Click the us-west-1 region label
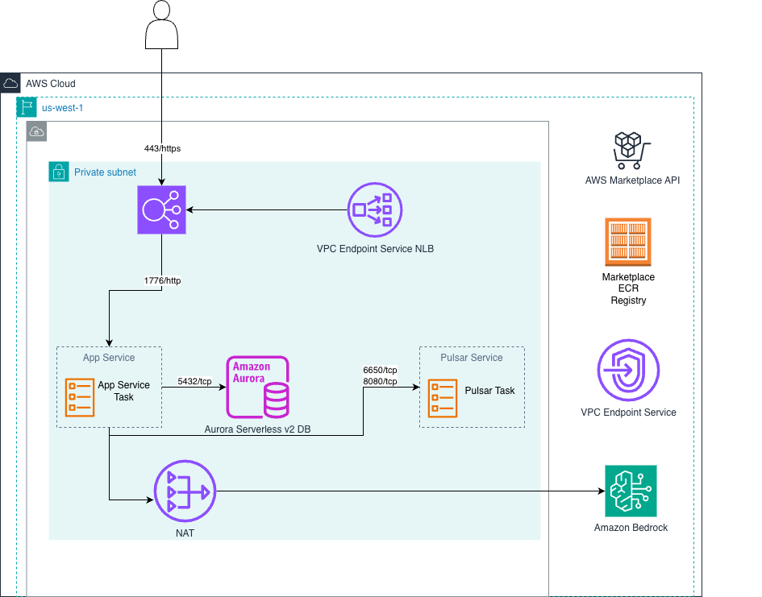 click(62, 107)
